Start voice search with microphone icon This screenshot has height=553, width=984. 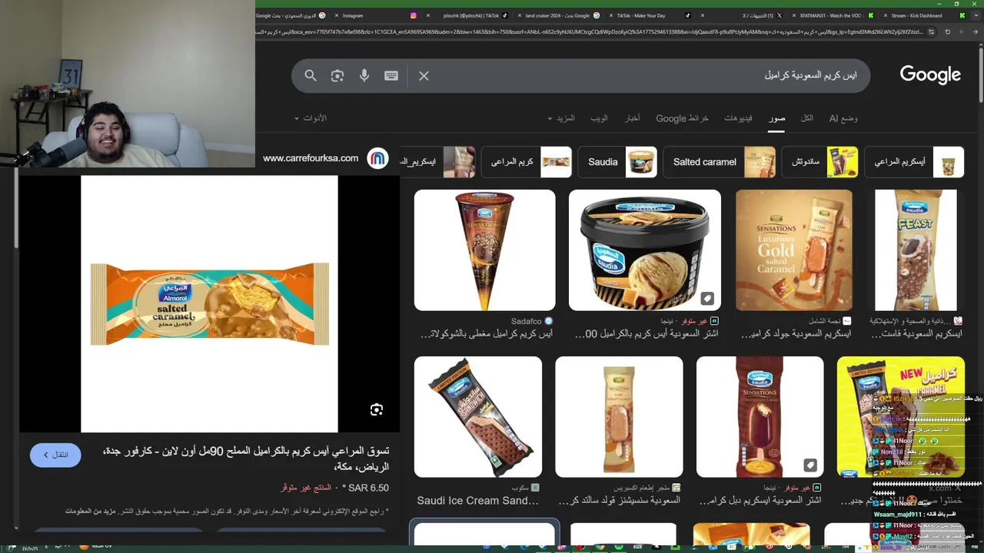pyautogui.click(x=364, y=75)
